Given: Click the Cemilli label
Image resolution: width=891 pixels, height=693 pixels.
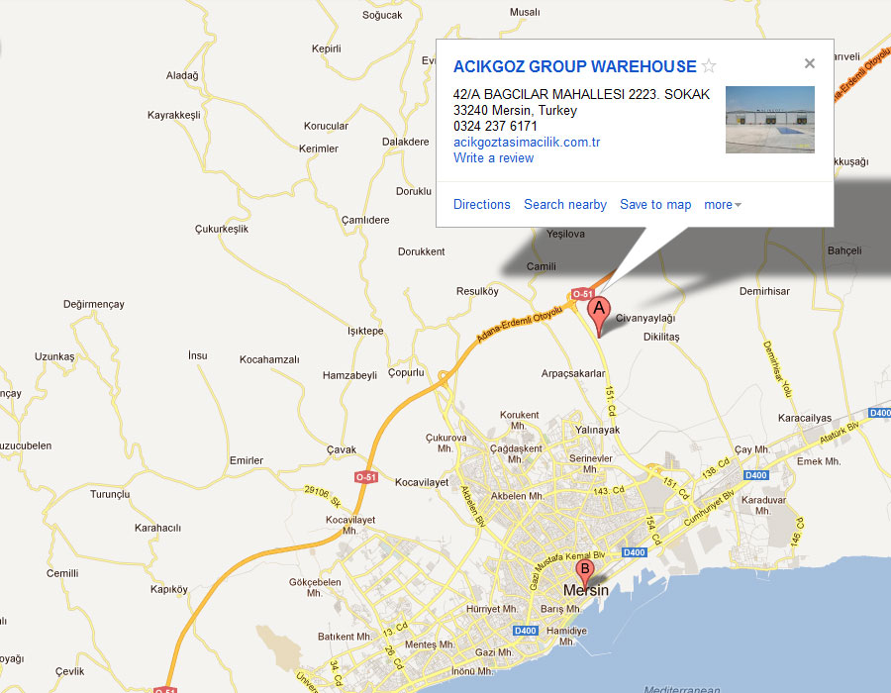Looking at the screenshot, I should 62,574.
